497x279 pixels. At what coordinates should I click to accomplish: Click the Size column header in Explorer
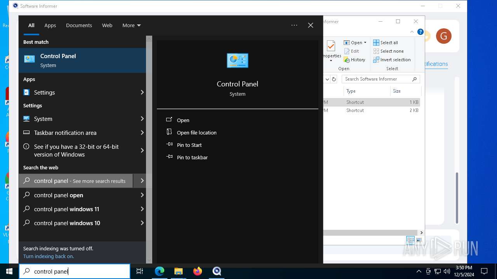(x=405, y=91)
